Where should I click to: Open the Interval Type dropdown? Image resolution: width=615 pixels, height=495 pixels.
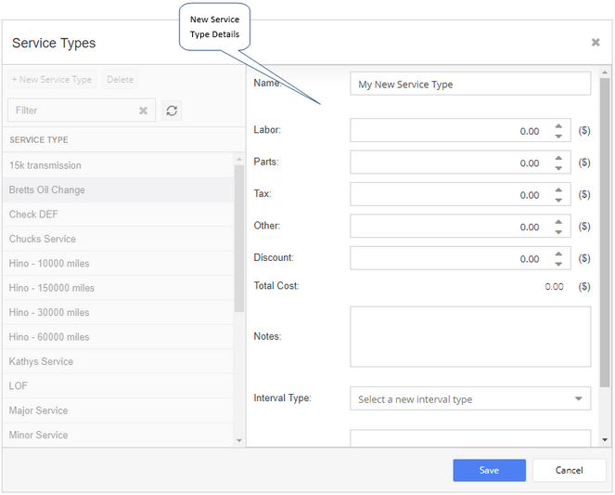point(470,398)
